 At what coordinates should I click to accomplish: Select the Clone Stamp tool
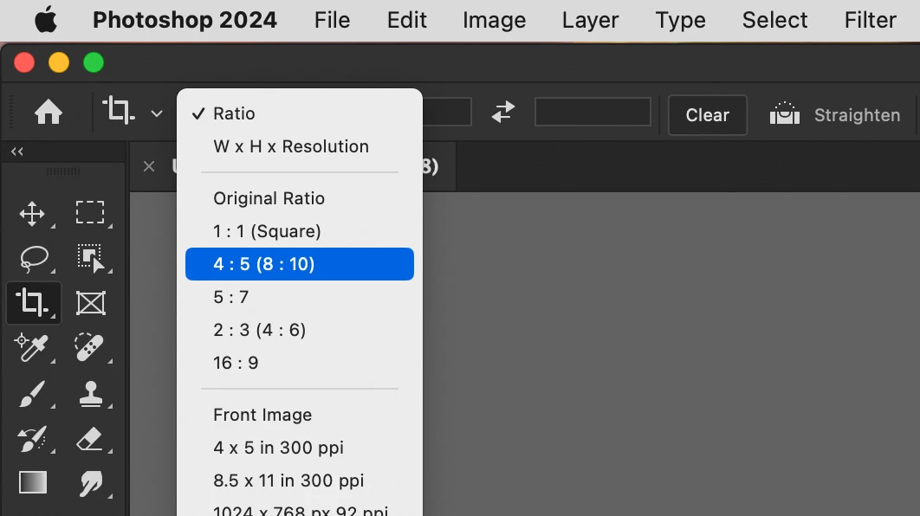(x=91, y=393)
